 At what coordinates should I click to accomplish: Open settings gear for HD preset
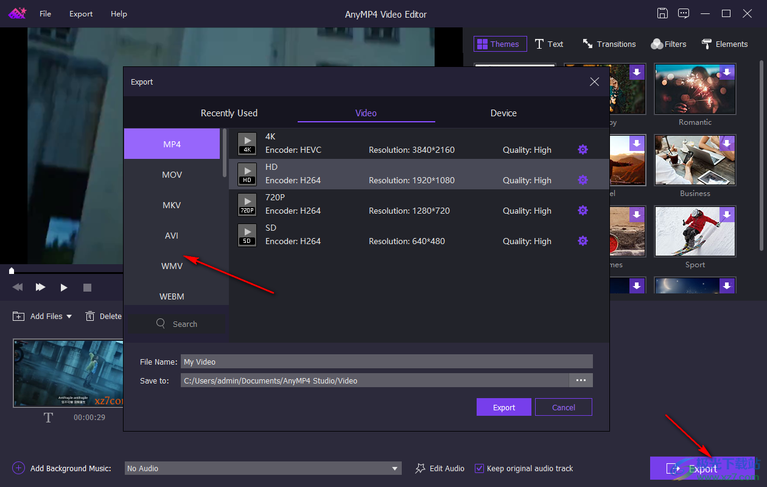coord(583,180)
